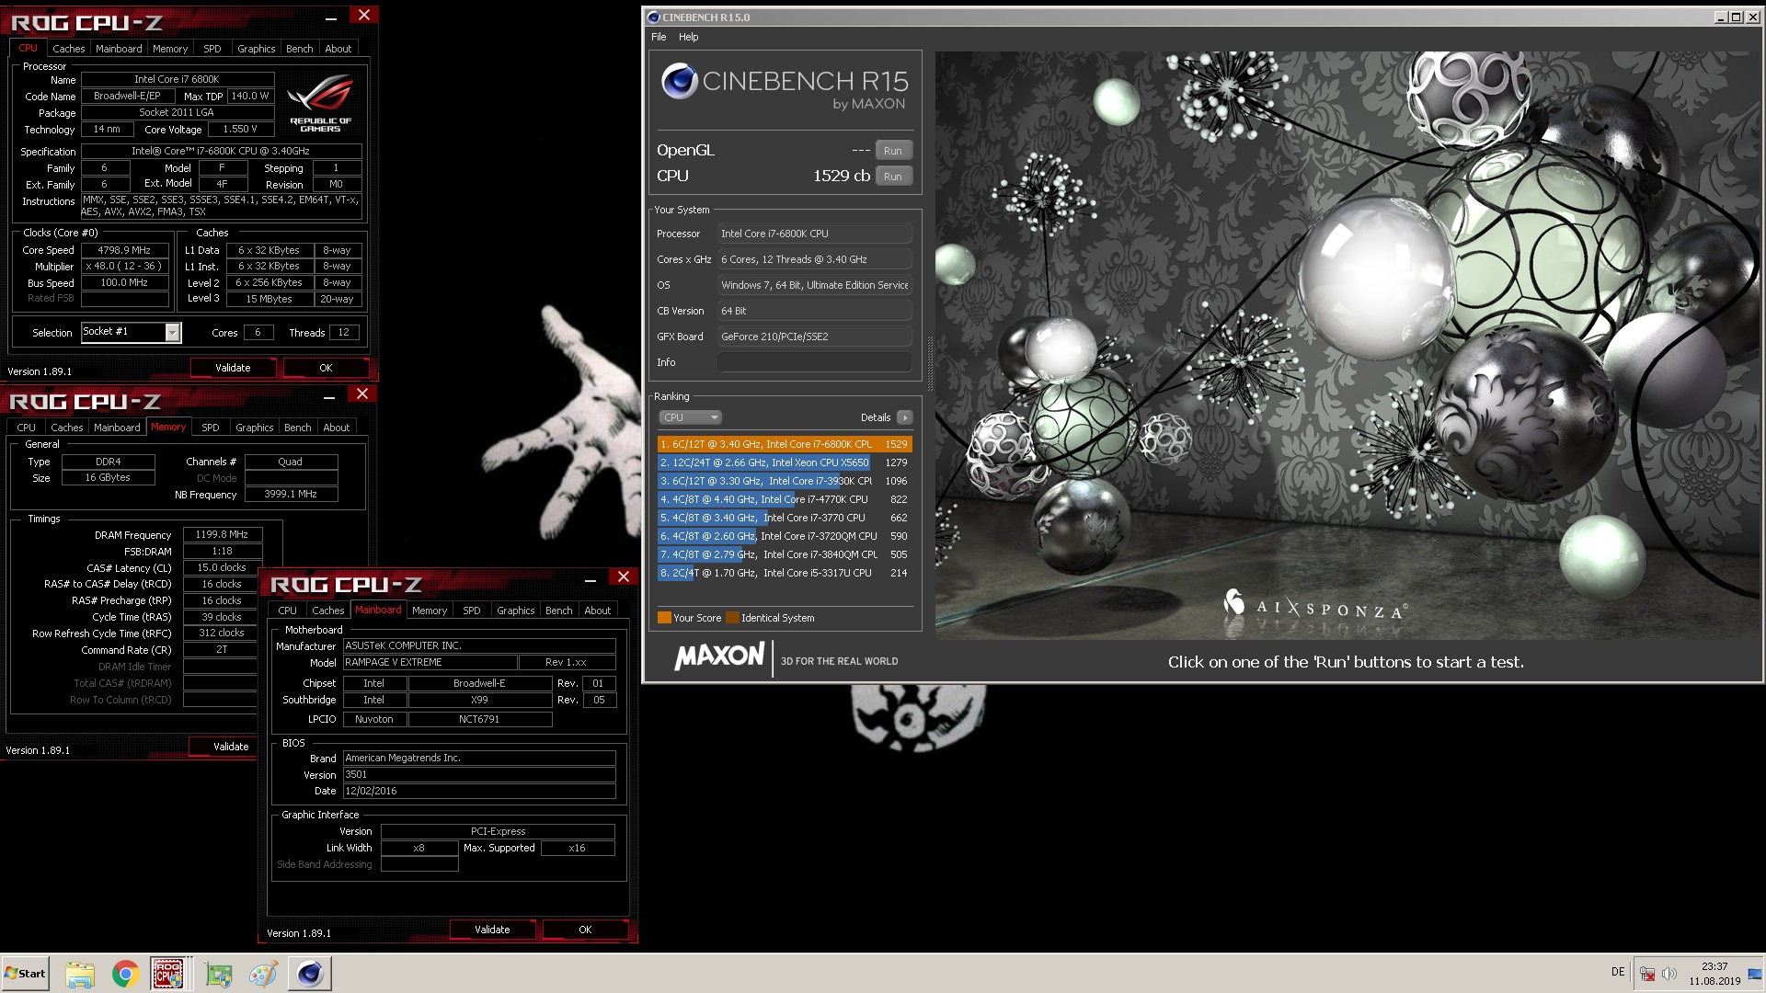Open the Help menu in Cinebench
The height and width of the screenshot is (993, 1766).
coord(688,37)
